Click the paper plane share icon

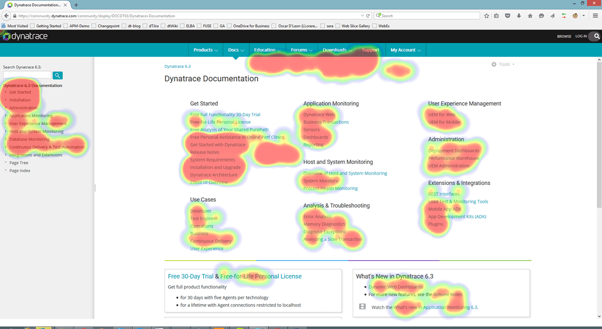coord(553,16)
